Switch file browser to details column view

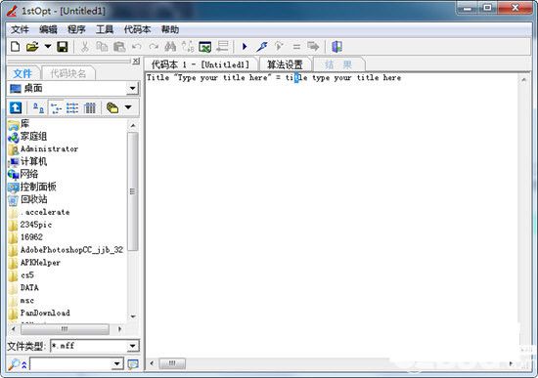pos(90,108)
